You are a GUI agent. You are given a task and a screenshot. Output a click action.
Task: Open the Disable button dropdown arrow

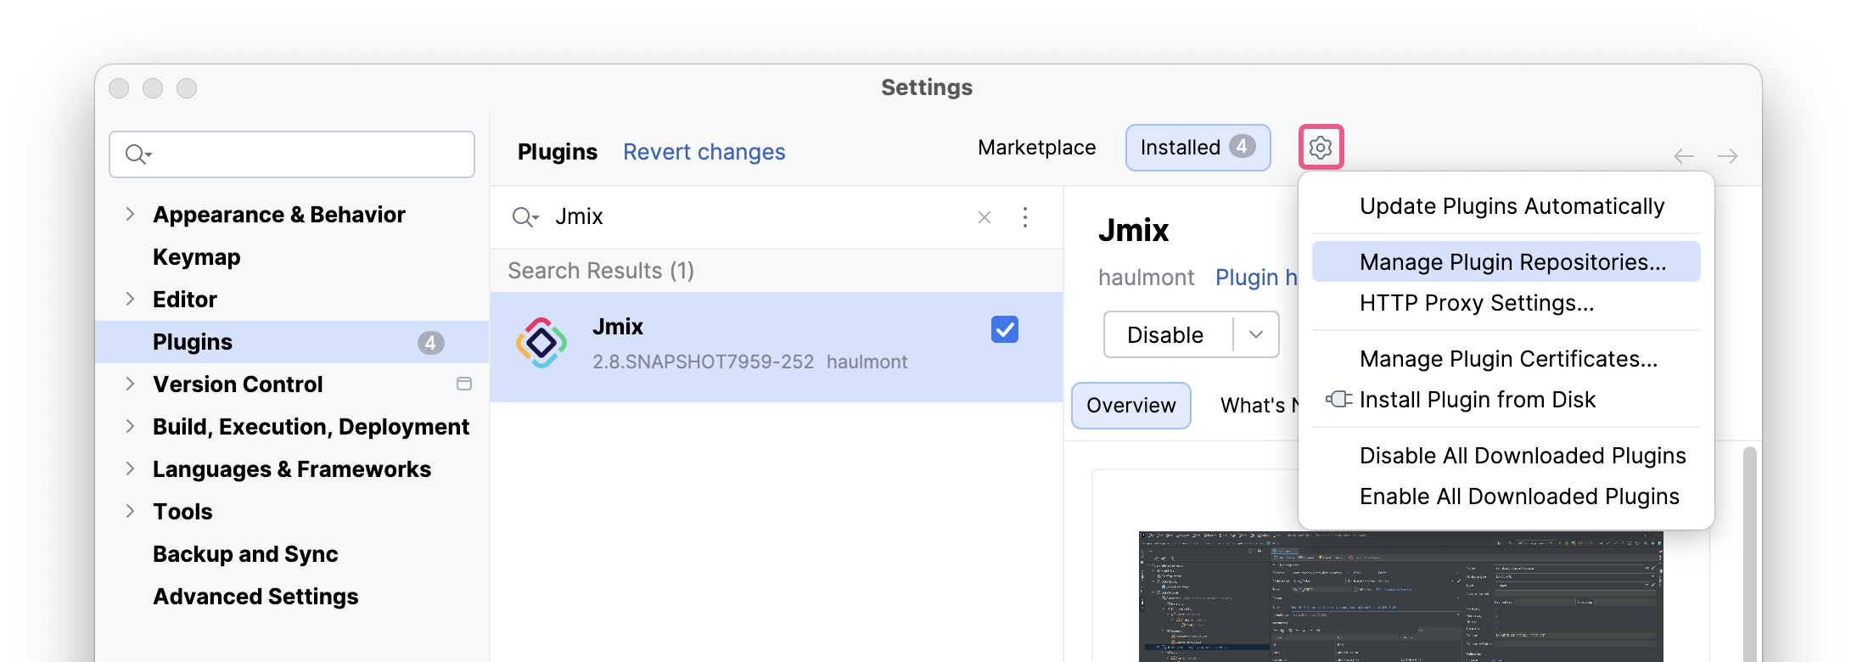tap(1256, 334)
